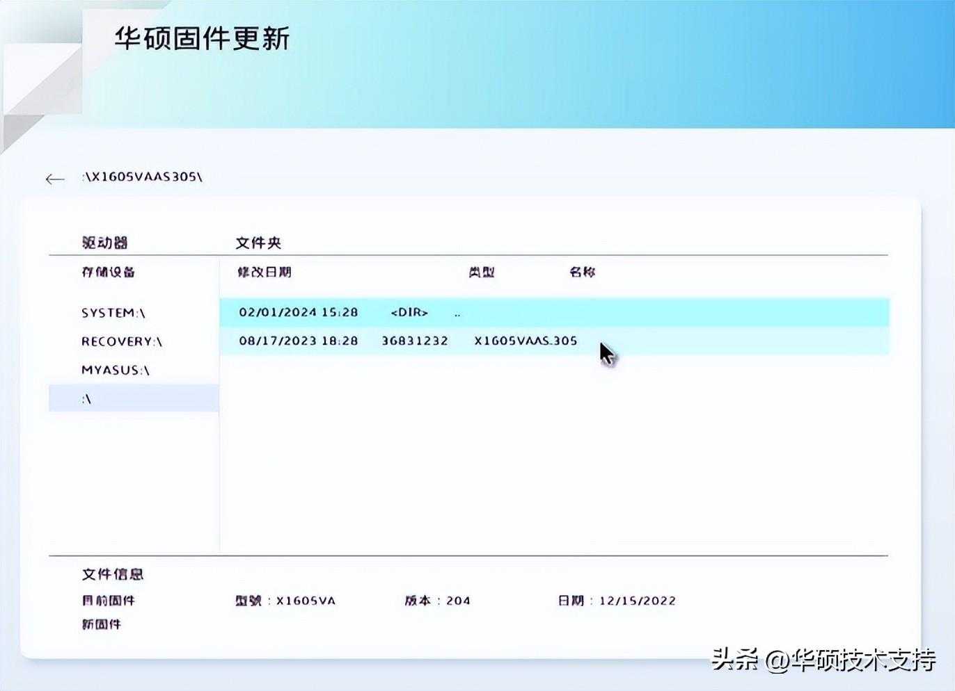The image size is (955, 691).
Task: Click the 文件信息 heading
Action: point(113,574)
